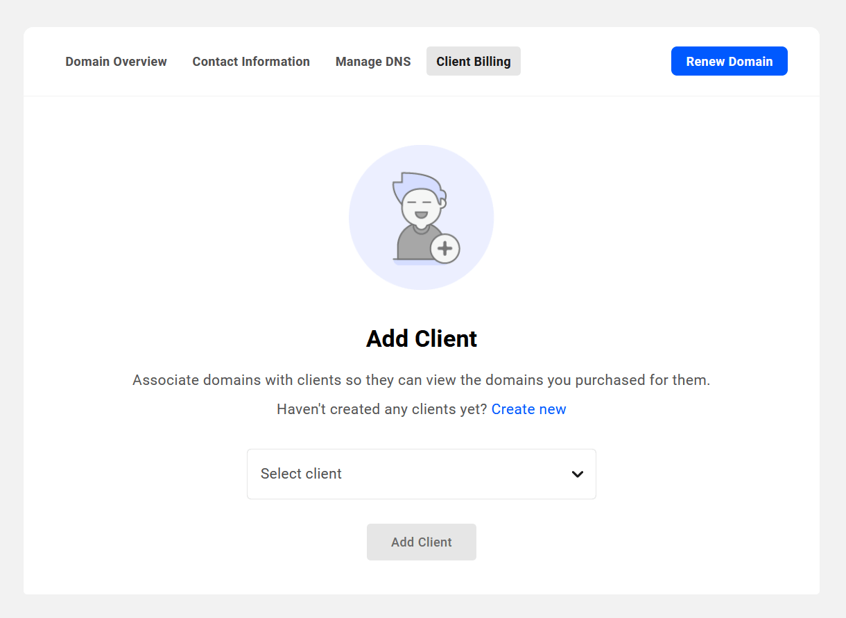This screenshot has height=618, width=846.
Task: Open the Manage DNS tab
Action: (373, 61)
